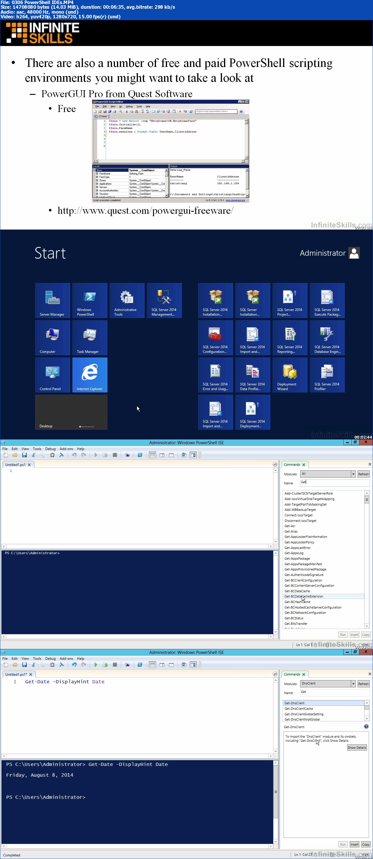The width and height of the screenshot is (373, 859).
Task: Close the Commands add-on tab in Get-Date ISE
Action: [303, 674]
